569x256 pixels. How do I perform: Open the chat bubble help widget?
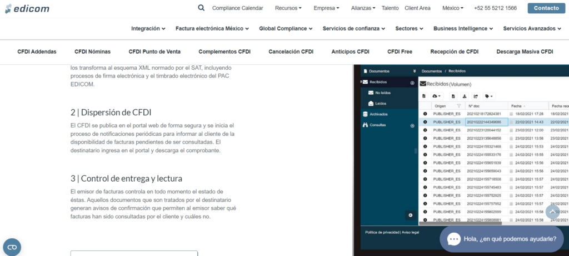point(502,239)
